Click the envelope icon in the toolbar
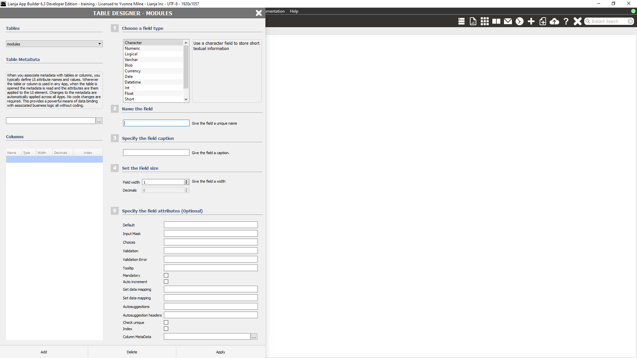The height and width of the screenshot is (358, 637). coord(508,21)
